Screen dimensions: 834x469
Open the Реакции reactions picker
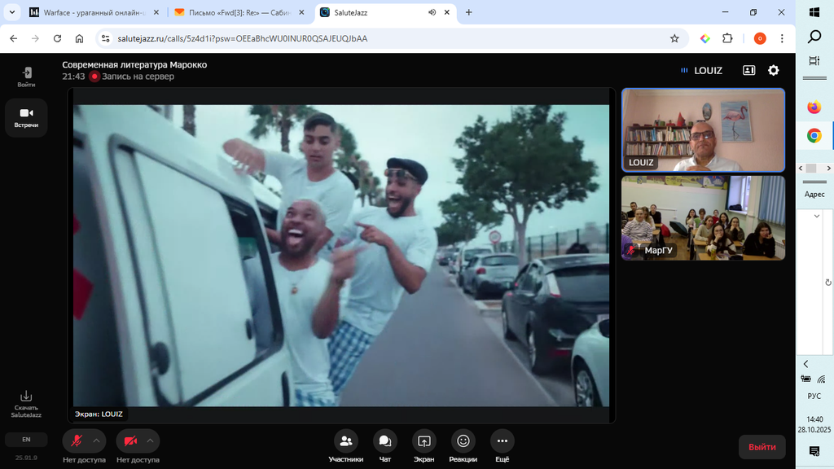[463, 441]
